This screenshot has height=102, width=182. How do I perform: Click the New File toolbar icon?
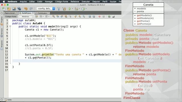pyautogui.click(x=4, y=9)
